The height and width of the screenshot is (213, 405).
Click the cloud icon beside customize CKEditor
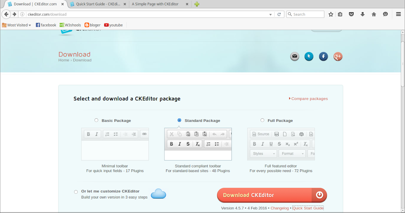[x=158, y=194]
